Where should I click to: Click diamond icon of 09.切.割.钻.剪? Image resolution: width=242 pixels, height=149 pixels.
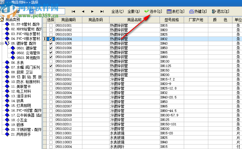(x=7, y=77)
